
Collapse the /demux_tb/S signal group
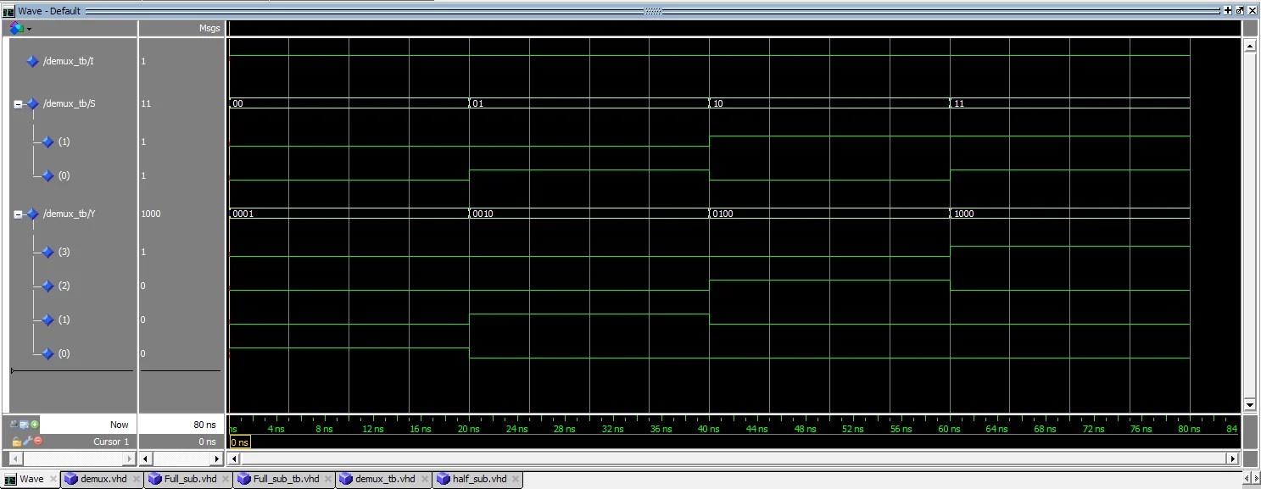[18, 103]
